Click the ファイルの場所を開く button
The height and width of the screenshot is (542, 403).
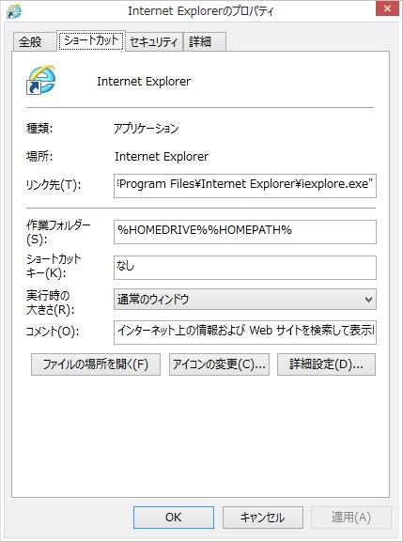pos(96,364)
